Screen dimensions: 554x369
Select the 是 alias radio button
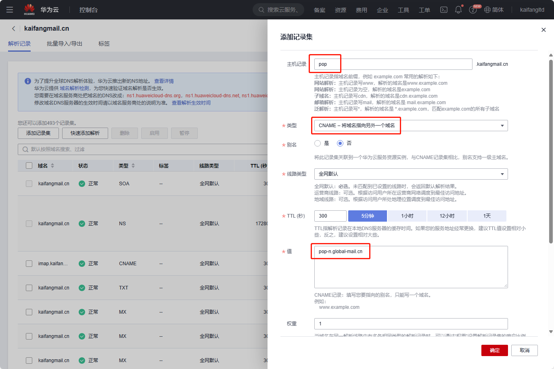click(x=318, y=143)
